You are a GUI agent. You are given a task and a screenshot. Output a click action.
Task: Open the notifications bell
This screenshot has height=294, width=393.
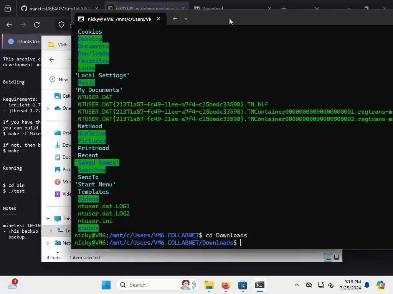coord(367,285)
